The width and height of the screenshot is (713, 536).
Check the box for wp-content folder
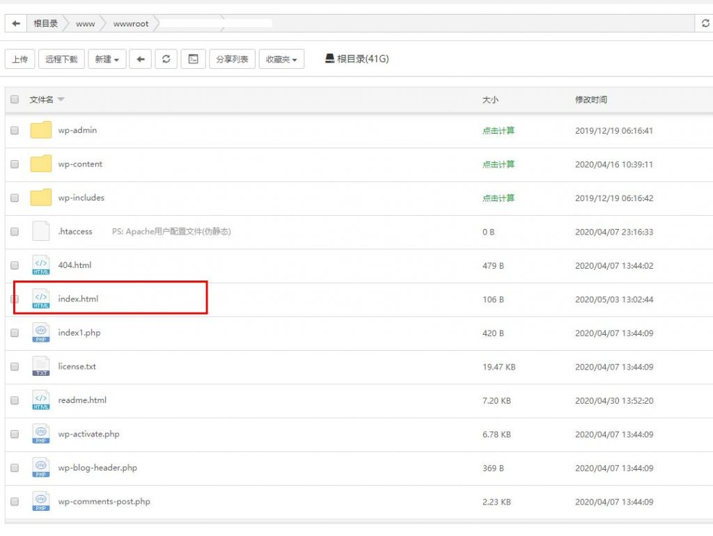(15, 164)
